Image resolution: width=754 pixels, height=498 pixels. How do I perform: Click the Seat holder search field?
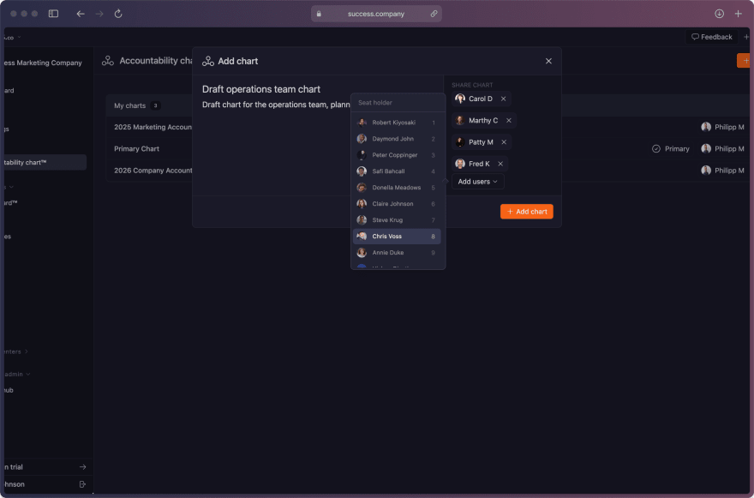pyautogui.click(x=398, y=103)
